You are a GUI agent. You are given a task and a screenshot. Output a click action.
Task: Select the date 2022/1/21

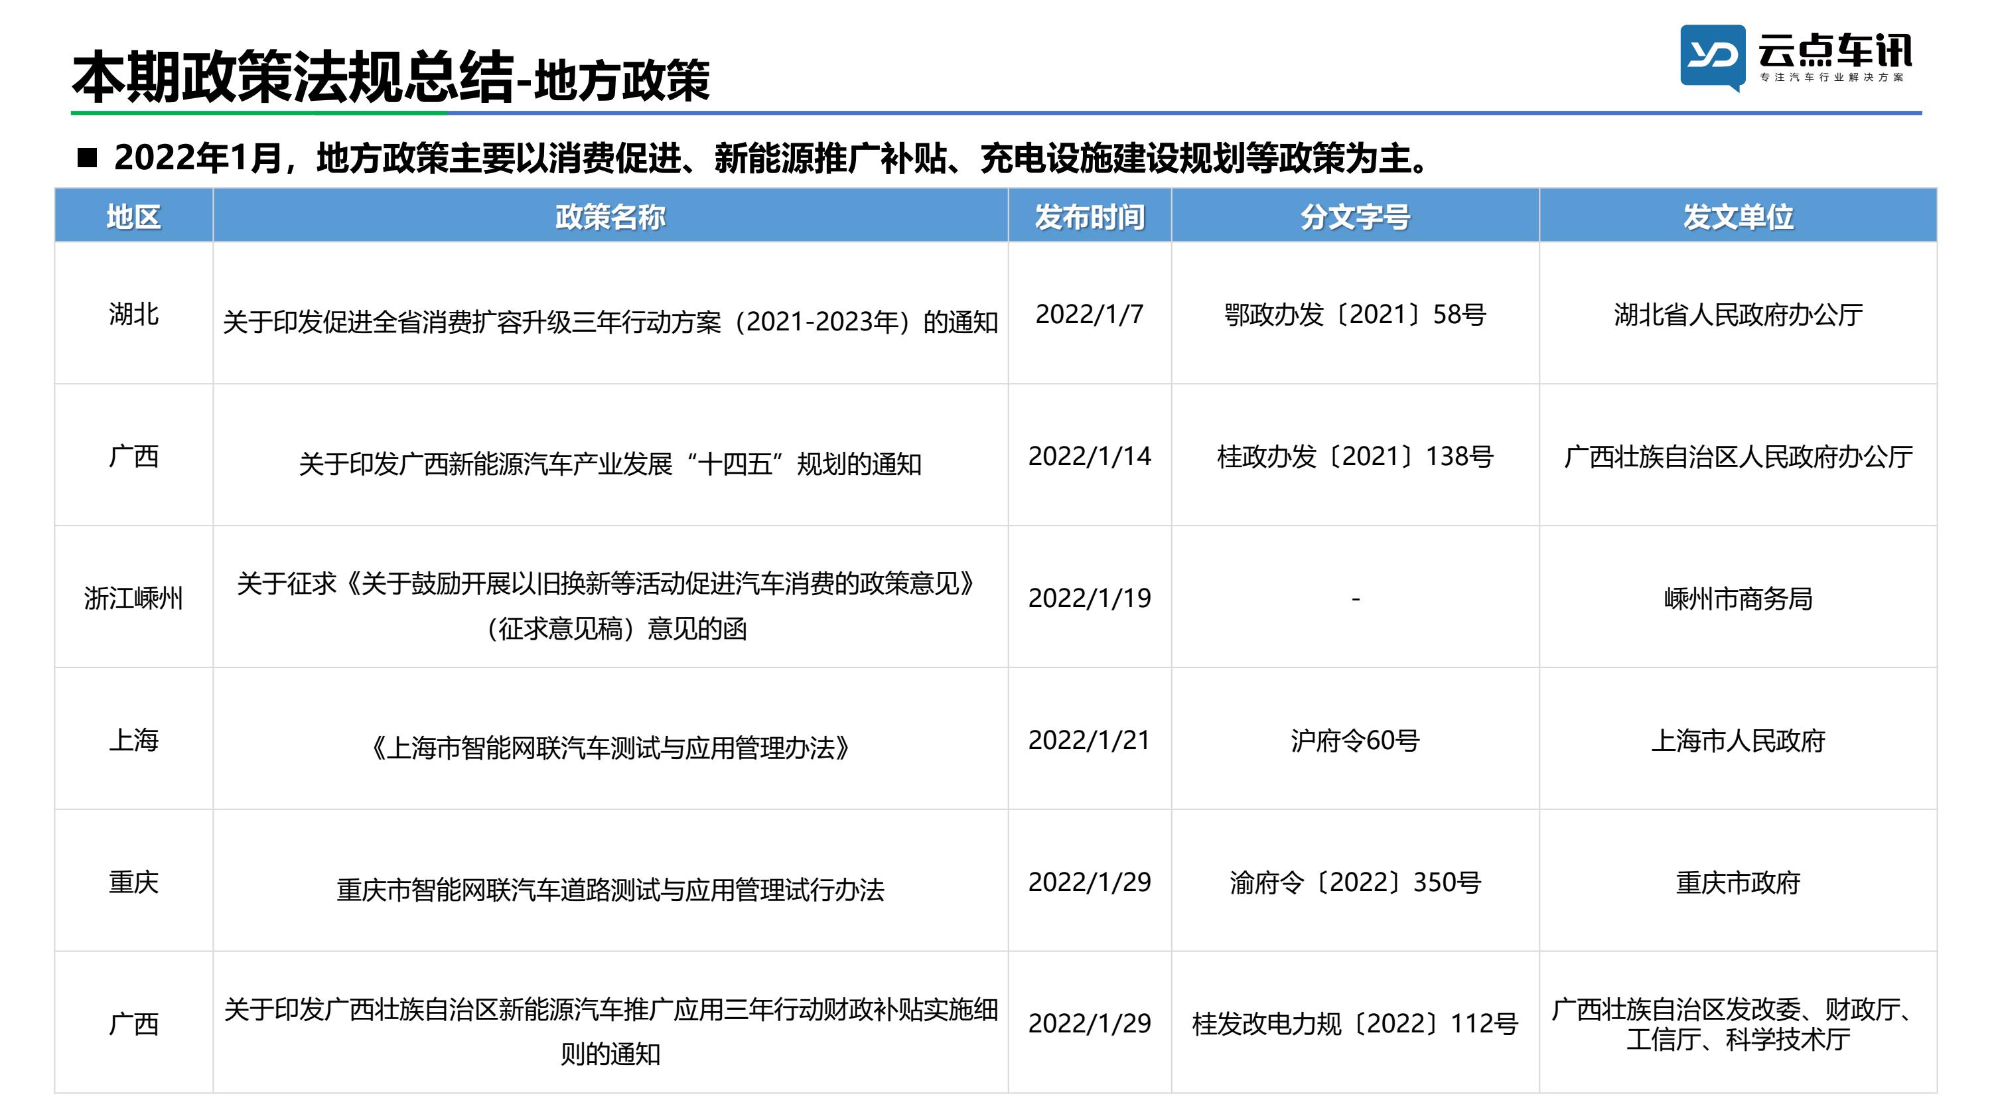1090,740
